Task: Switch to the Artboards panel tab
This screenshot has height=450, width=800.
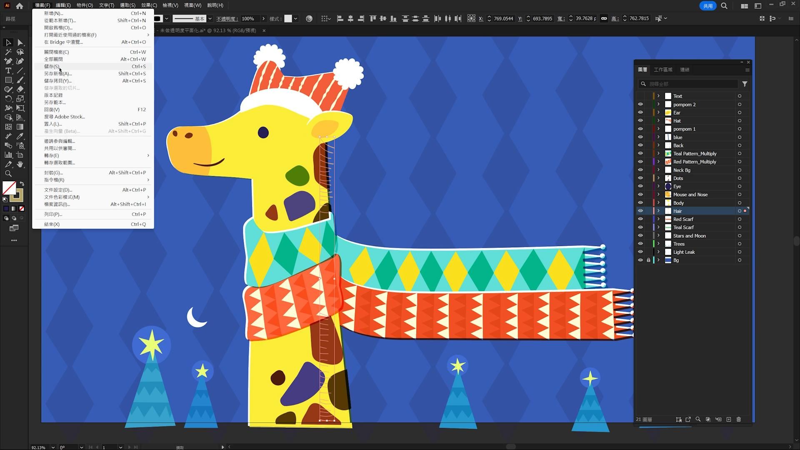Action: (663, 70)
